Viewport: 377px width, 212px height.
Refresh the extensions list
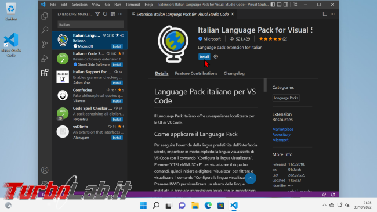point(105,14)
